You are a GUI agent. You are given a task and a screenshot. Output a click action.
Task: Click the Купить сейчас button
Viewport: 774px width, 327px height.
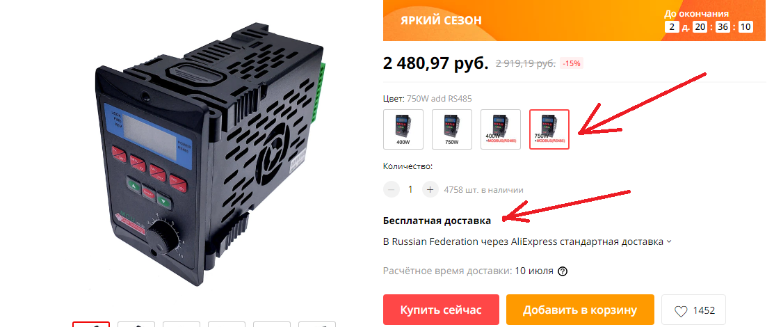pos(442,310)
